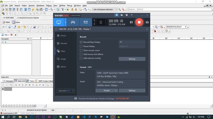This screenshot has width=213, height=119.
Task: Enable the Pause Hotkey checkbox
Action: 81,46
